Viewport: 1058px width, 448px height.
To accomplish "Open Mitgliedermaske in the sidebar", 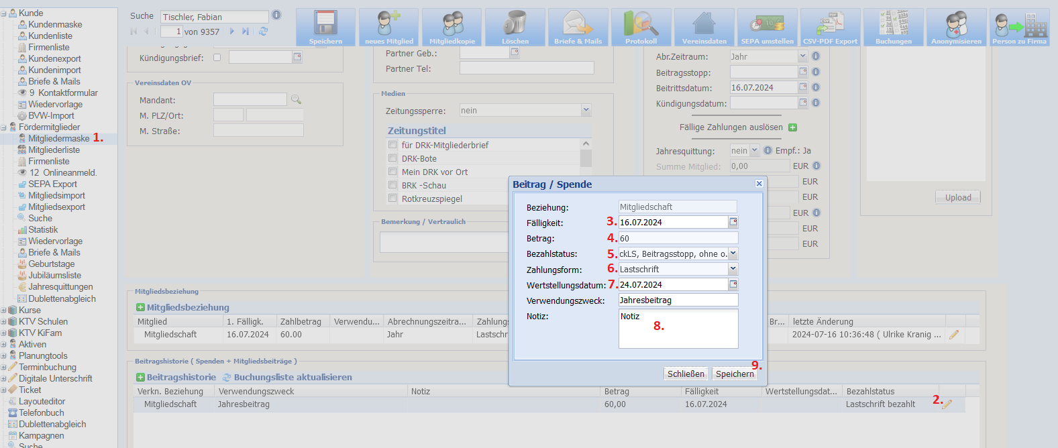I will coord(58,139).
